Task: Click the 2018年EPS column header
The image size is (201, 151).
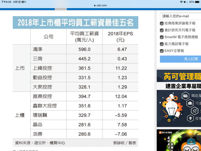Action: tap(120, 37)
